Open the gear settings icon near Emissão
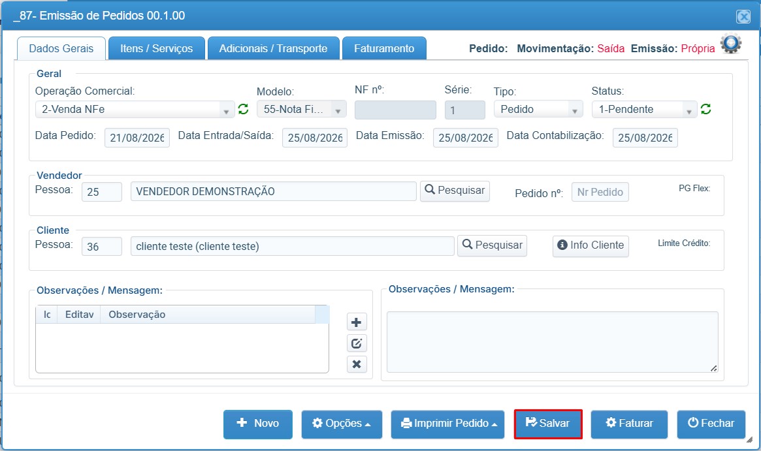The width and height of the screenshot is (761, 451). coord(730,44)
